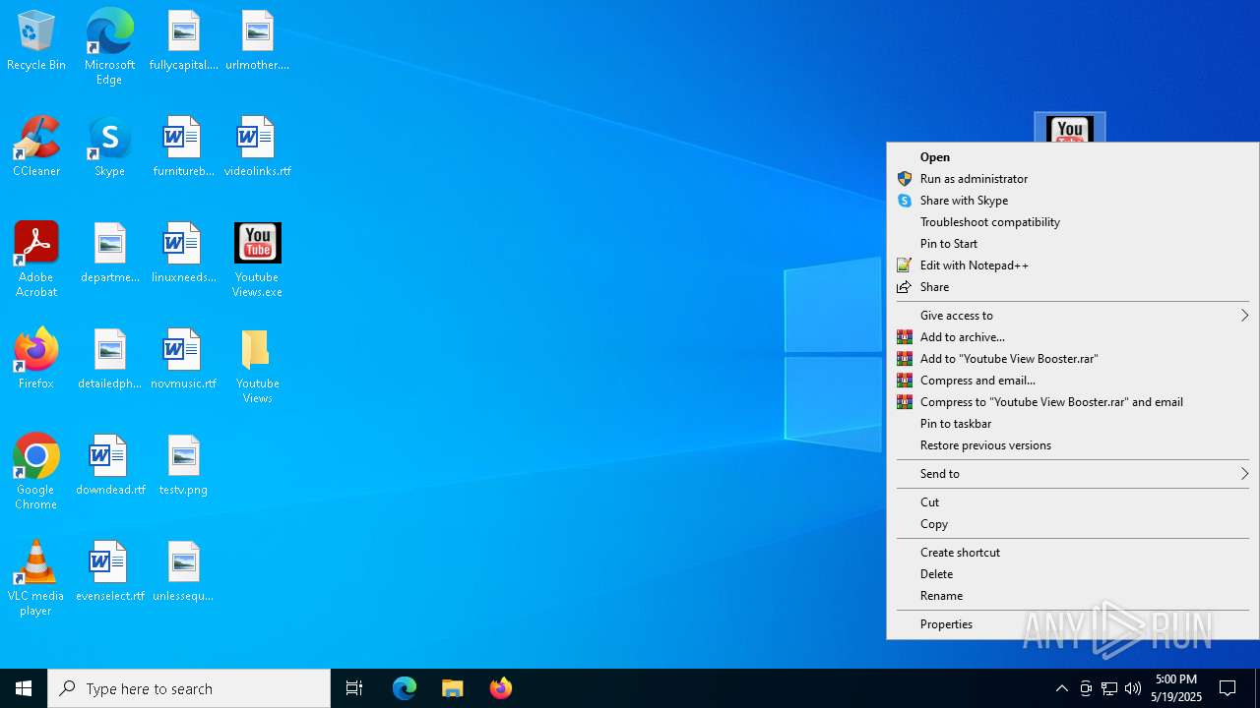Expand the Give access to submenu
1260x708 pixels.
(x=1073, y=316)
